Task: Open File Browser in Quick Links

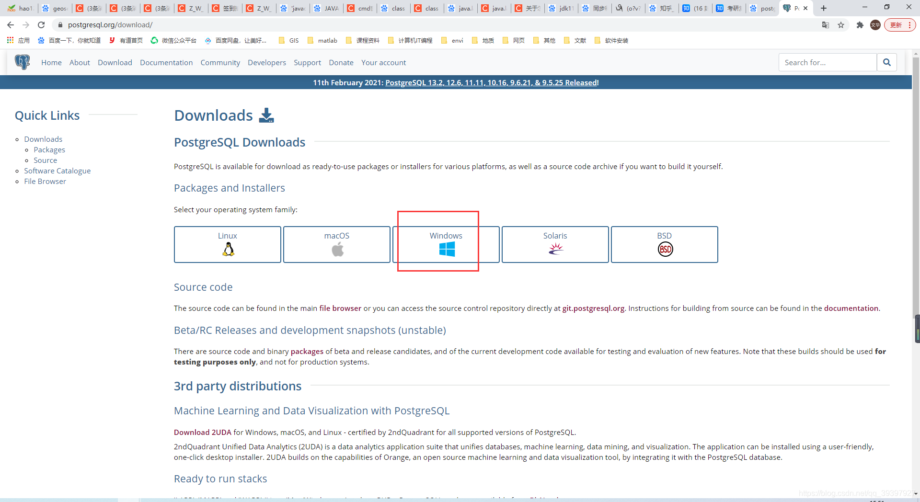Action: pos(45,181)
